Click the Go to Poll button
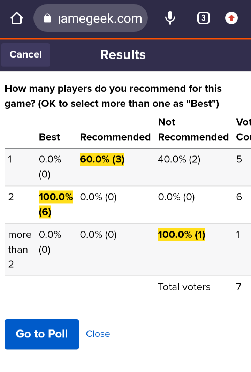 (x=42, y=334)
